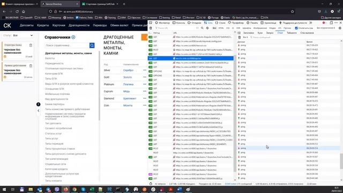Select the Периодичность dictionary
The height and width of the screenshot is (193, 343).
coord(54,63)
